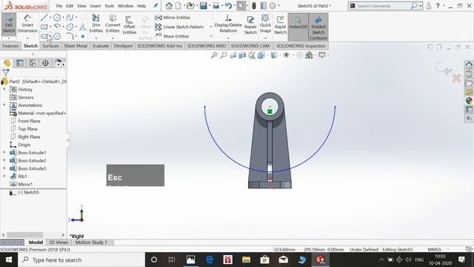Toggle Shaded Sketch Contours
The image size is (474, 267).
coord(318,27)
